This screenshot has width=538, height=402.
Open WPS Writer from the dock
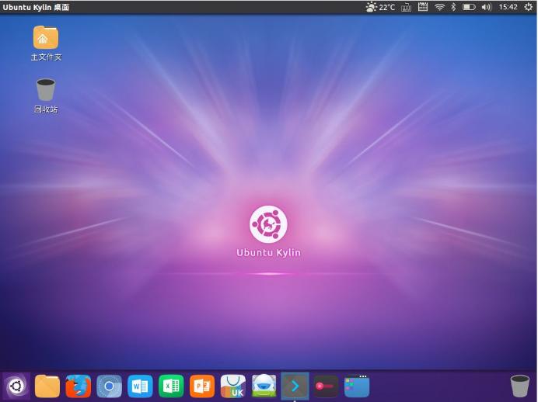140,386
